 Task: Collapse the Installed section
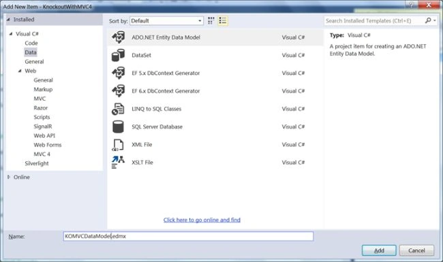(x=8, y=20)
